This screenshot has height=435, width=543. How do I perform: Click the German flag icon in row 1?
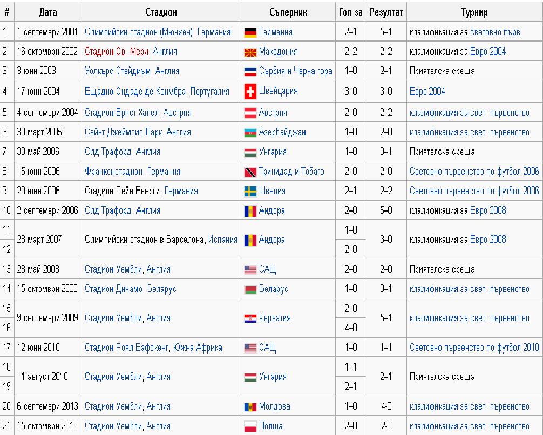[250, 32]
